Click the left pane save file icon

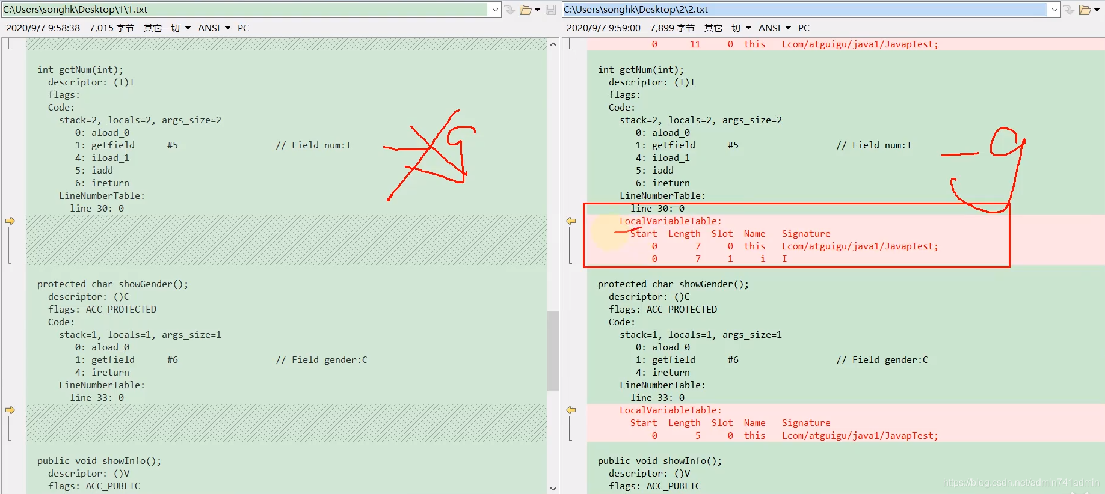click(550, 10)
